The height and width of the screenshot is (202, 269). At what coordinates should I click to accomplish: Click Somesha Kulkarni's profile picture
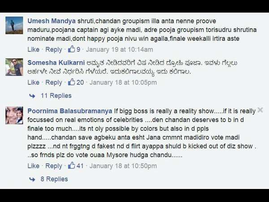click(14, 67)
